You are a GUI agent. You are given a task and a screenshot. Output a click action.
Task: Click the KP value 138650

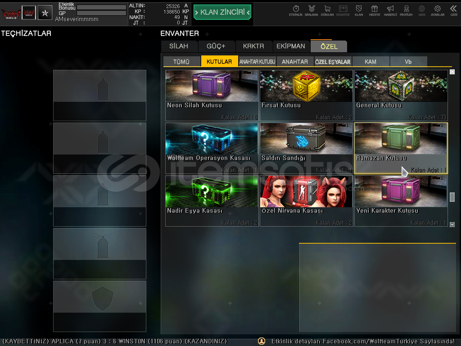point(172,12)
